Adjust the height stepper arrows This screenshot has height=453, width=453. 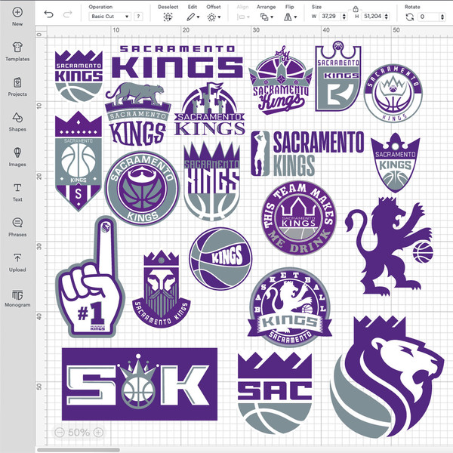[387, 17]
